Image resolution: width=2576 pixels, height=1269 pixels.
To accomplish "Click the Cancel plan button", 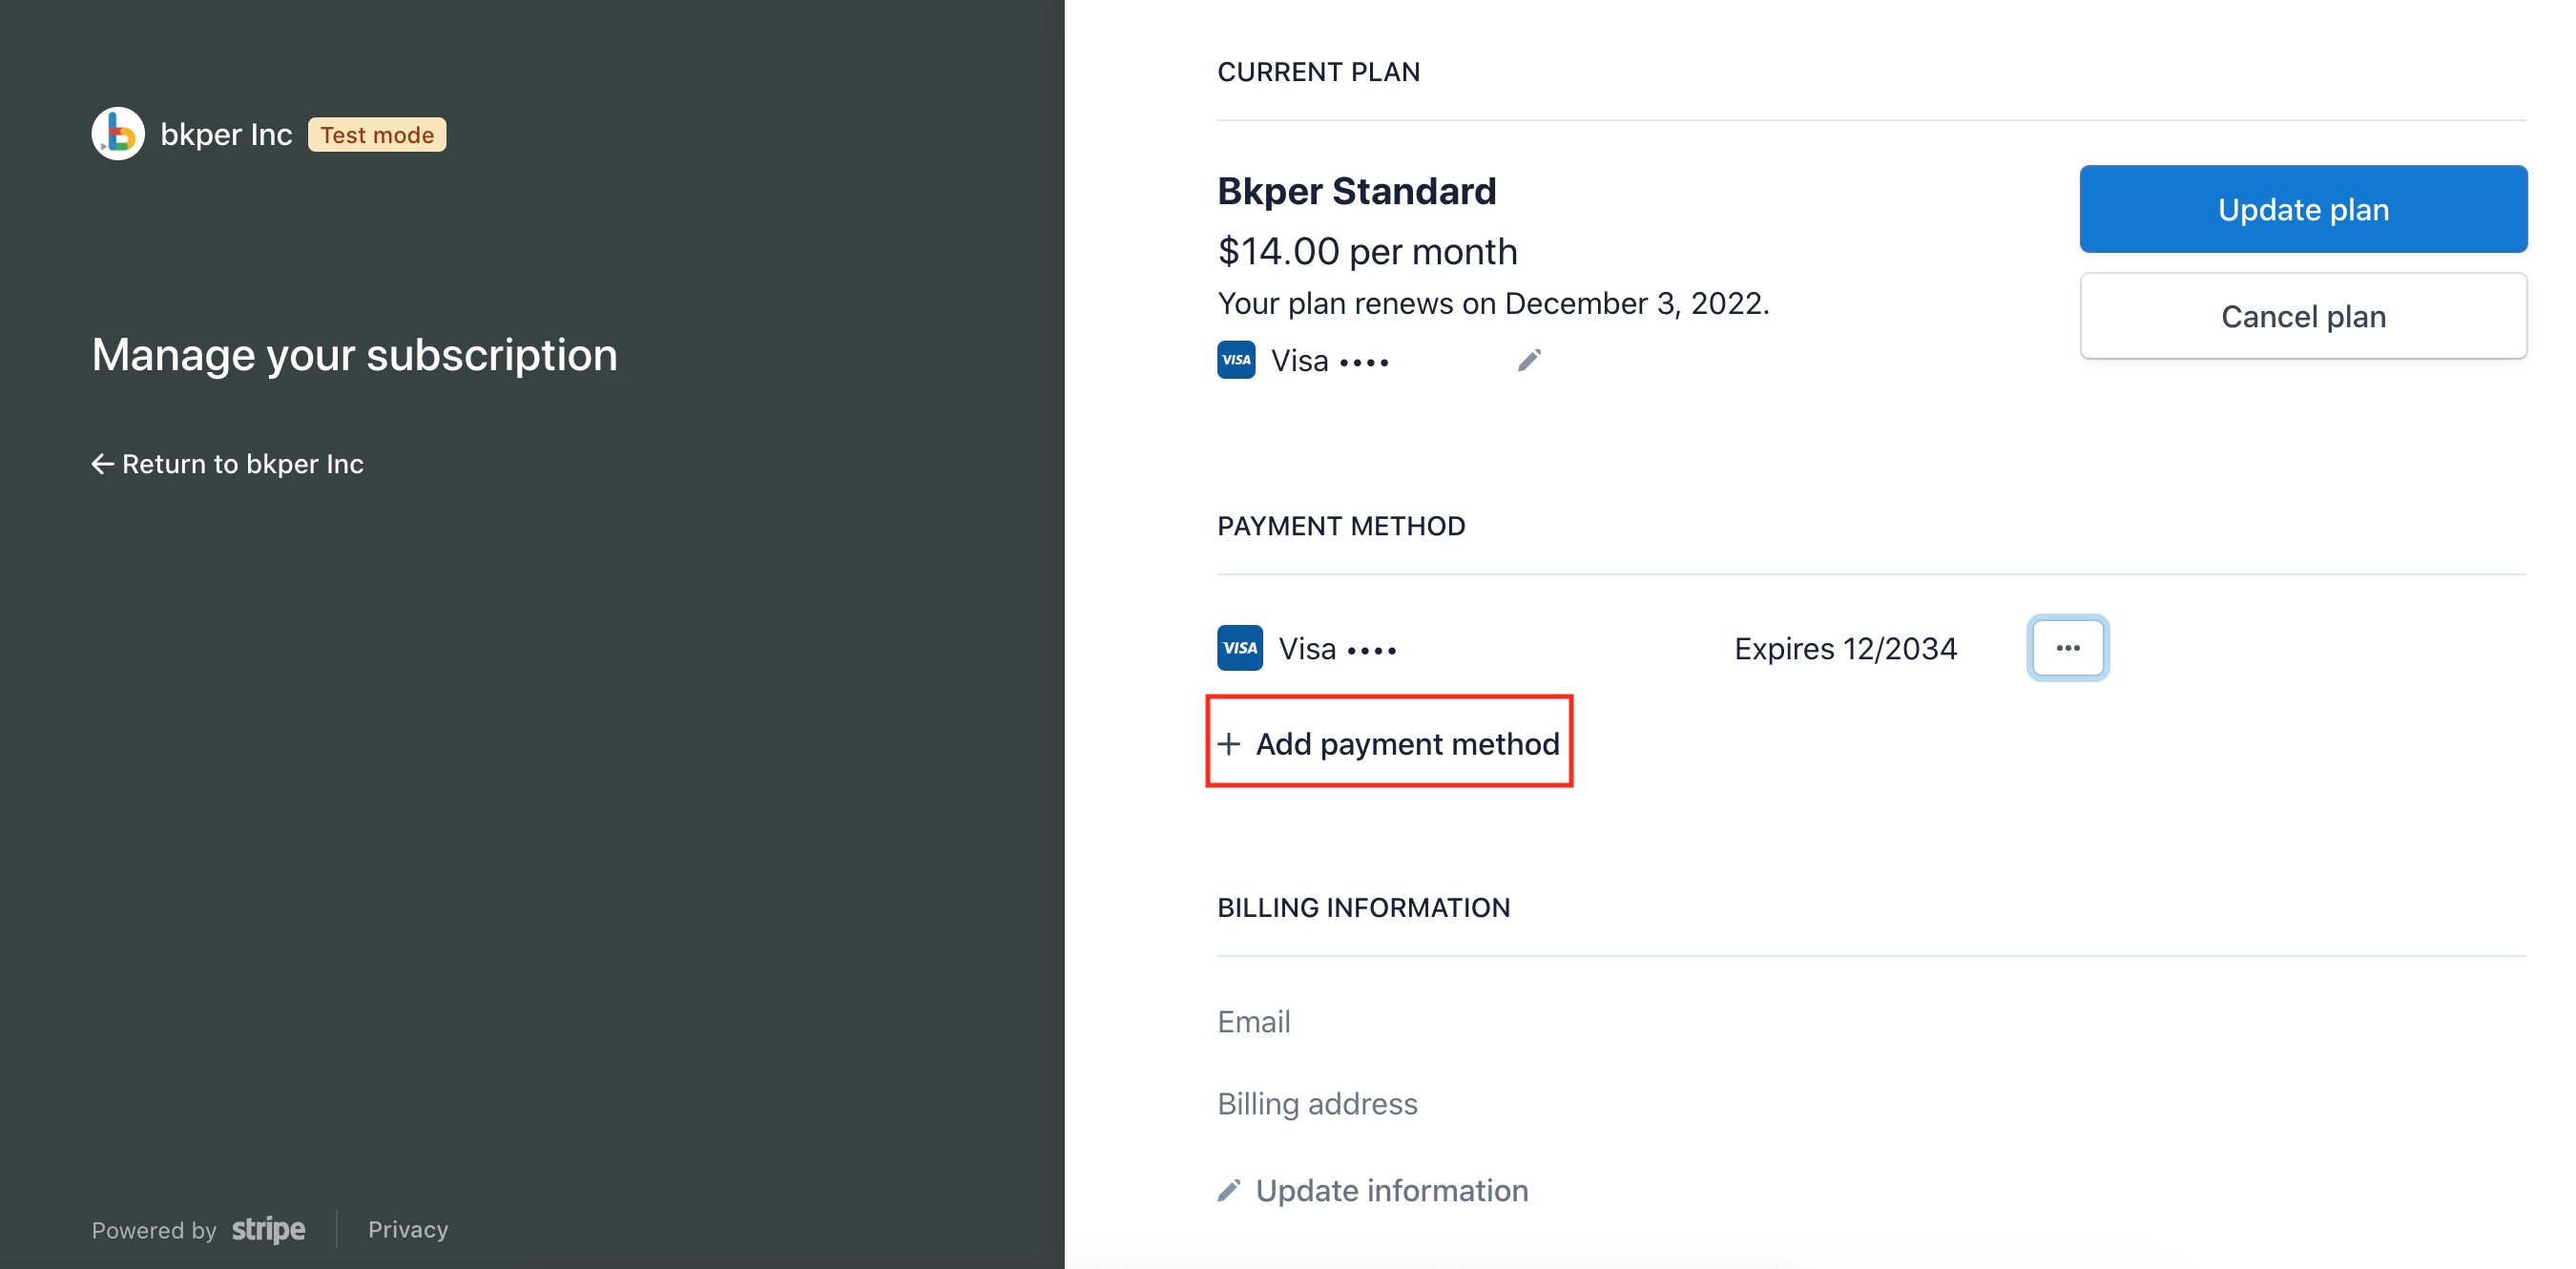I will pyautogui.click(x=2302, y=316).
